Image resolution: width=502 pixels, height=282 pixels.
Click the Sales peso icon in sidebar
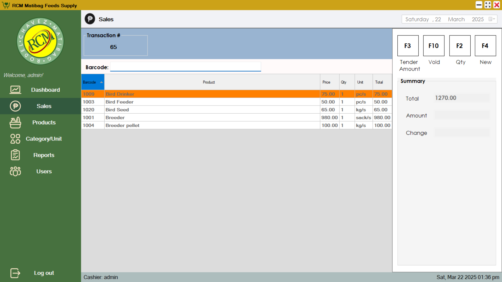point(15,106)
